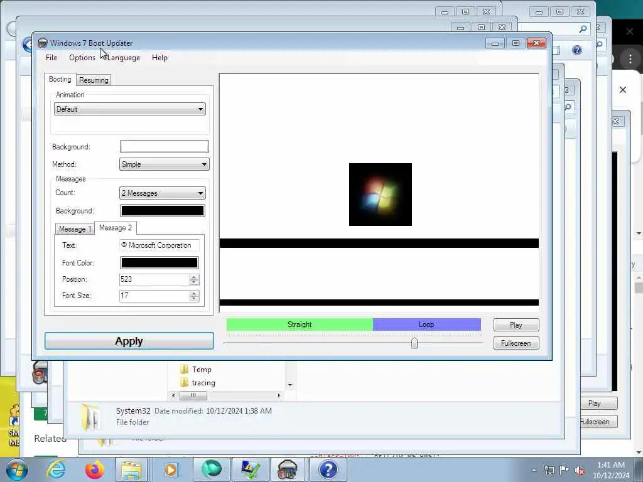Change the Font Color swatch
643x482 pixels.
[159, 263]
